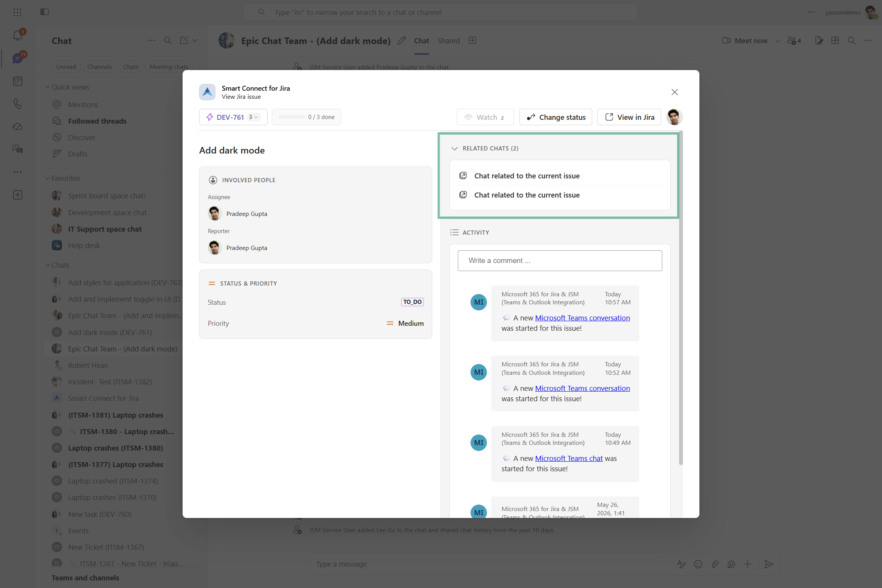
Task: Add a tab with the plus icon
Action: point(473,41)
